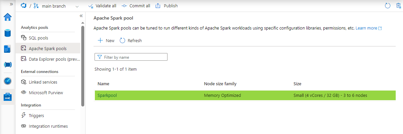403x134 pixels.
Task: Click the side panel vertical scrollbar
Action: 83,66
